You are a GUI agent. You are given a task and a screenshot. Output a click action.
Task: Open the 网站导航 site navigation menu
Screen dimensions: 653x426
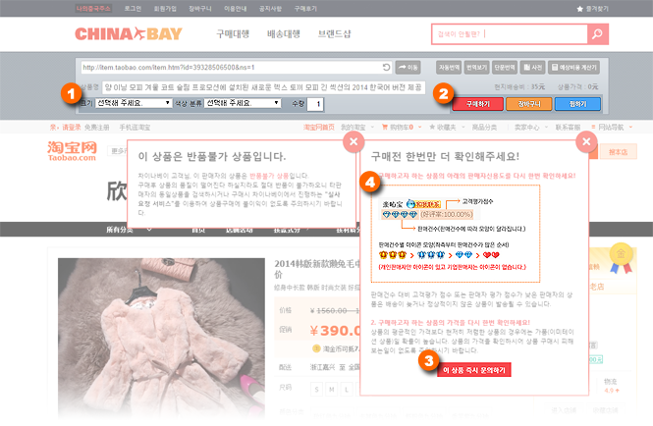(611, 127)
